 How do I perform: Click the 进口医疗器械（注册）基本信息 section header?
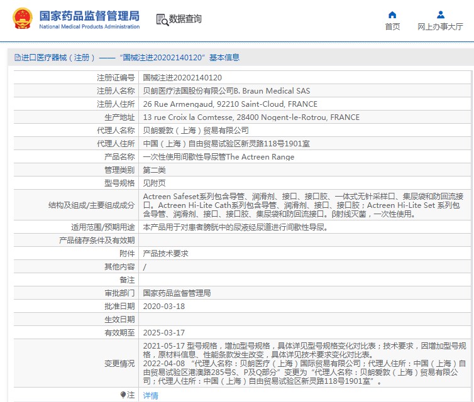coord(127,57)
